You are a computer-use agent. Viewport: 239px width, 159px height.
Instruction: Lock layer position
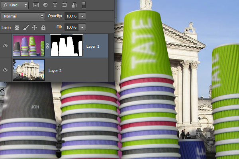[34, 27]
